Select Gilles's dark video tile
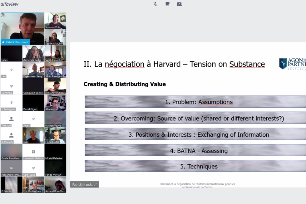The height and width of the screenshot is (204, 306). (x=11, y=53)
